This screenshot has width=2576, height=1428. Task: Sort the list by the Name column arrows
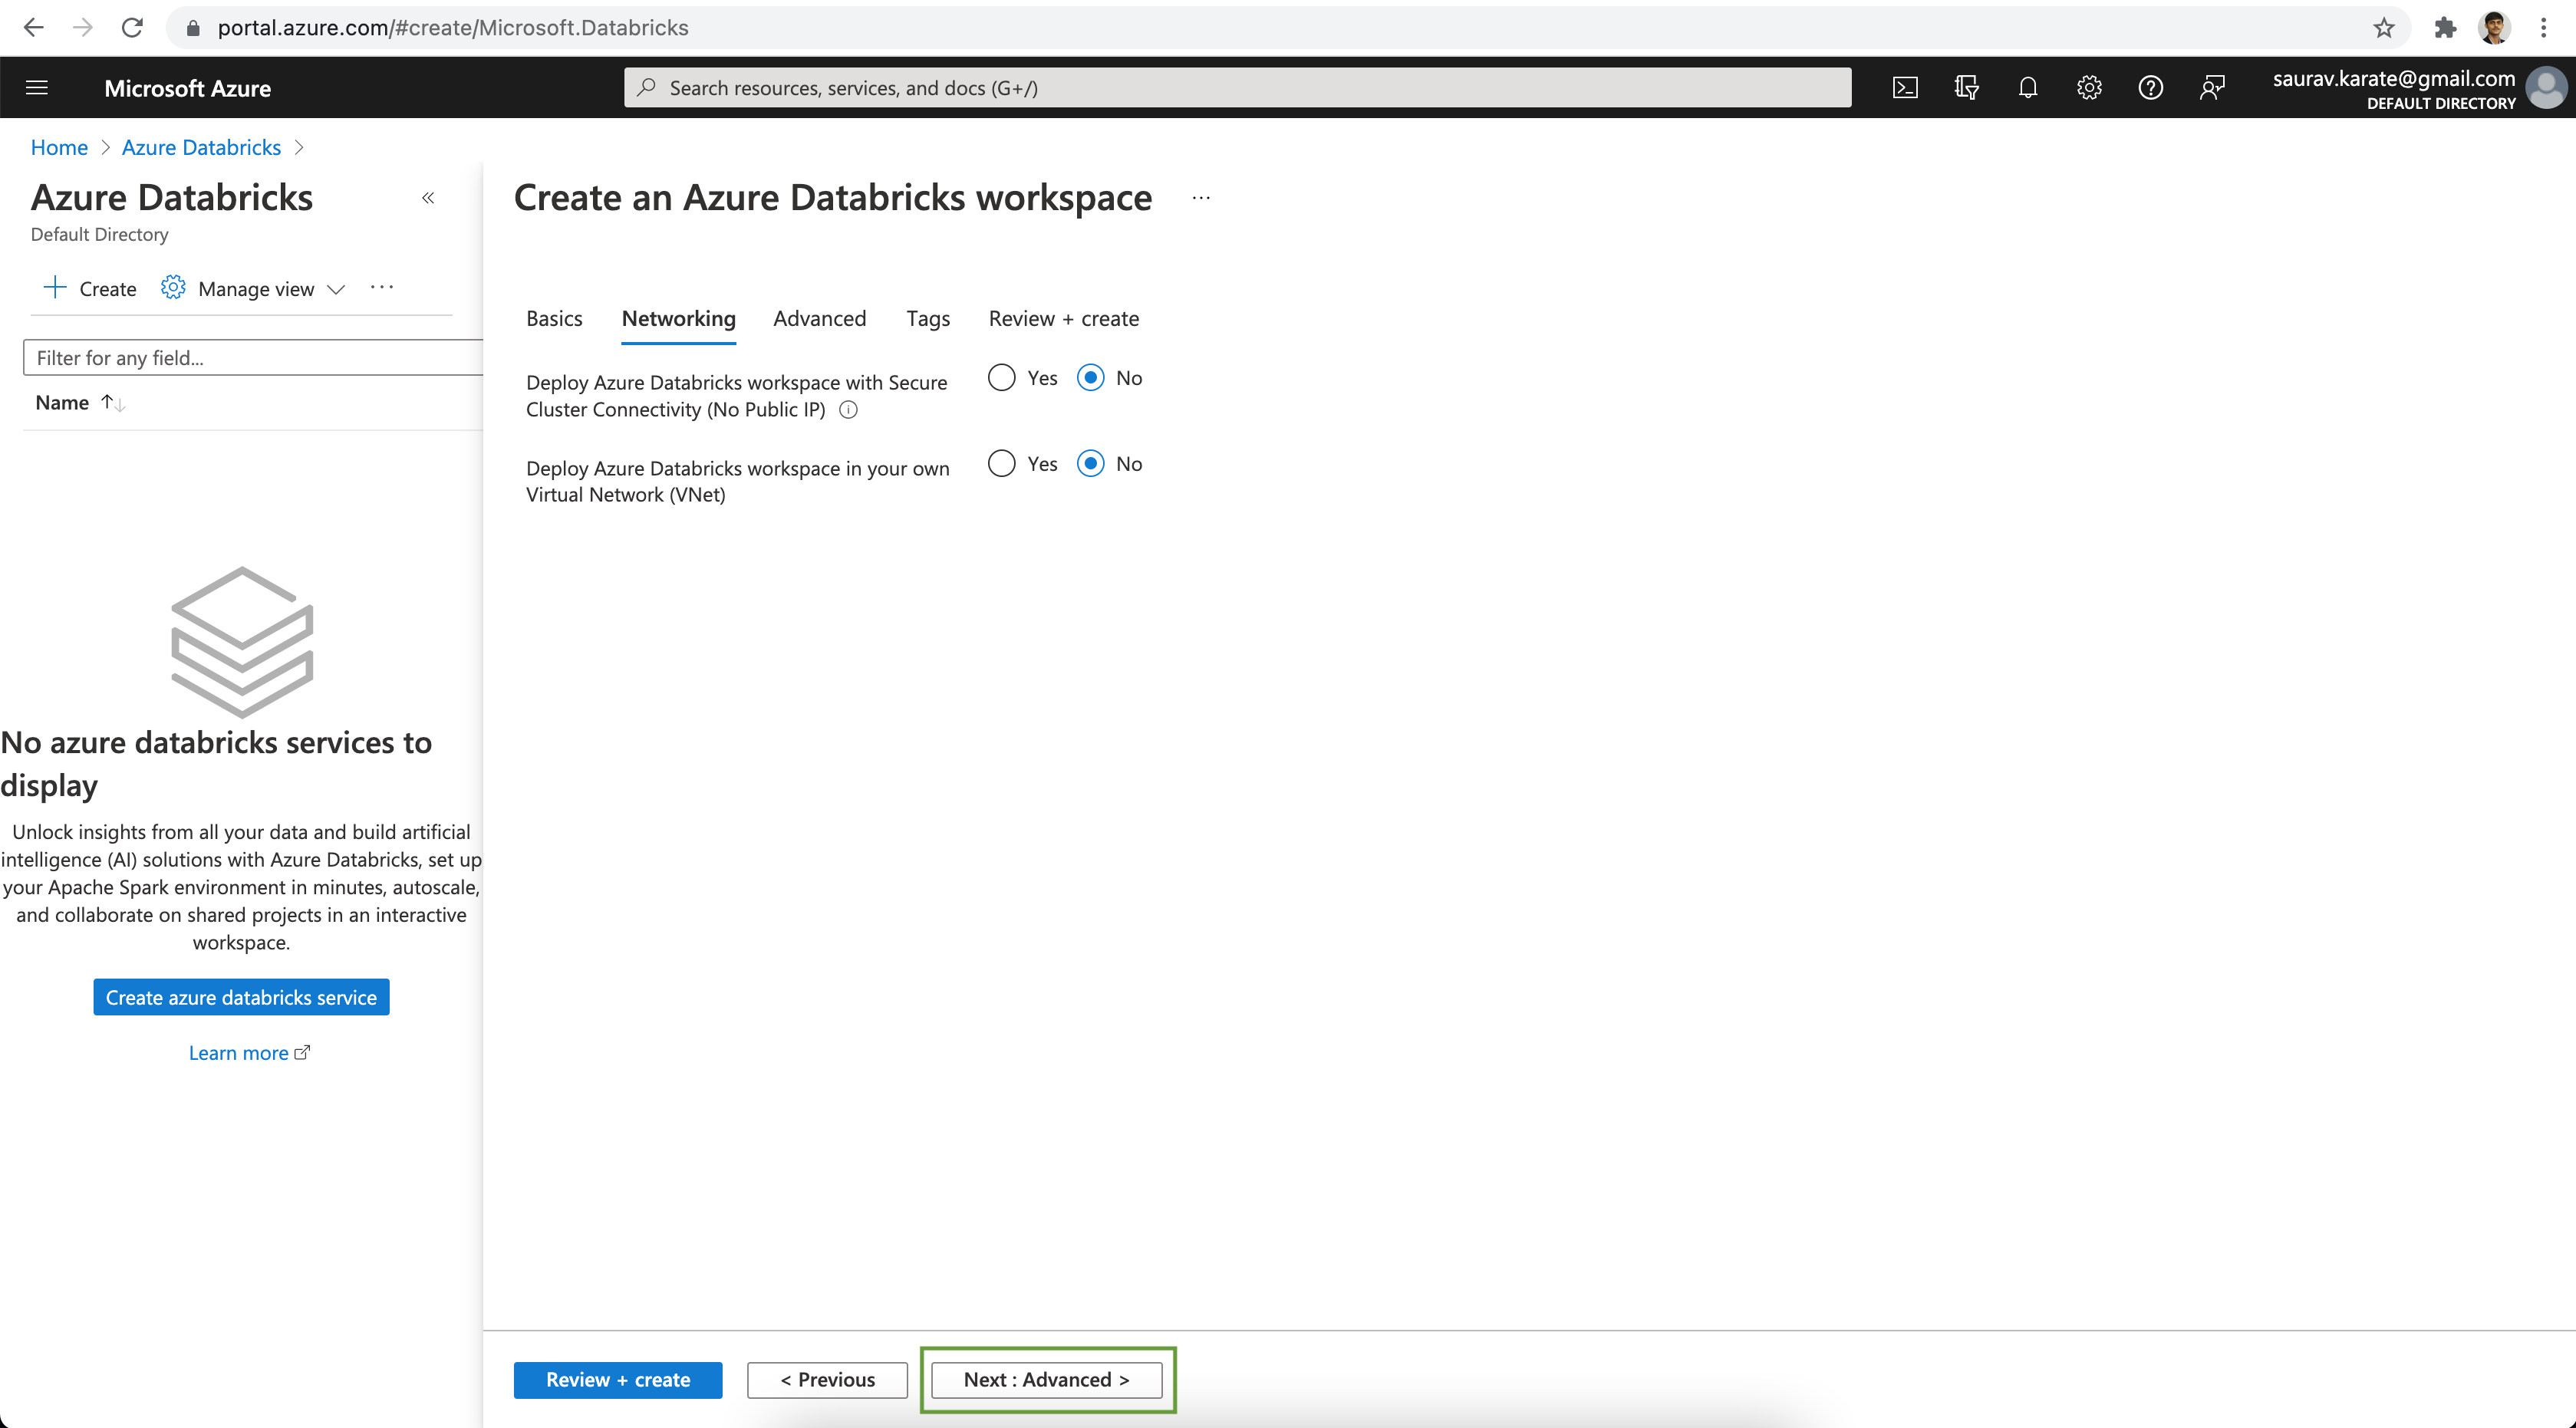(112, 403)
